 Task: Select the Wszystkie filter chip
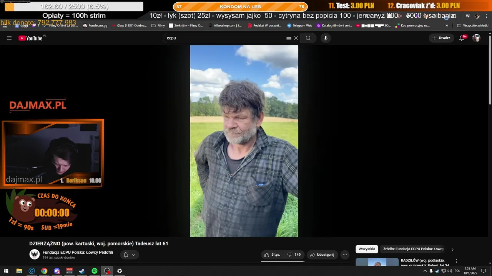(x=367, y=249)
